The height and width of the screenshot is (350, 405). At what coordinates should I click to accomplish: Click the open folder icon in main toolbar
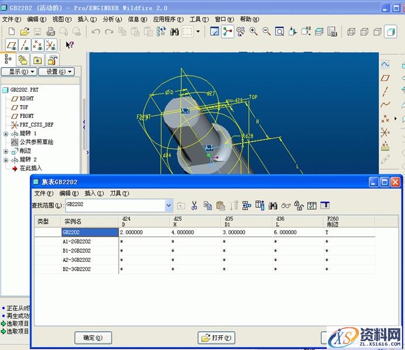coord(25,32)
